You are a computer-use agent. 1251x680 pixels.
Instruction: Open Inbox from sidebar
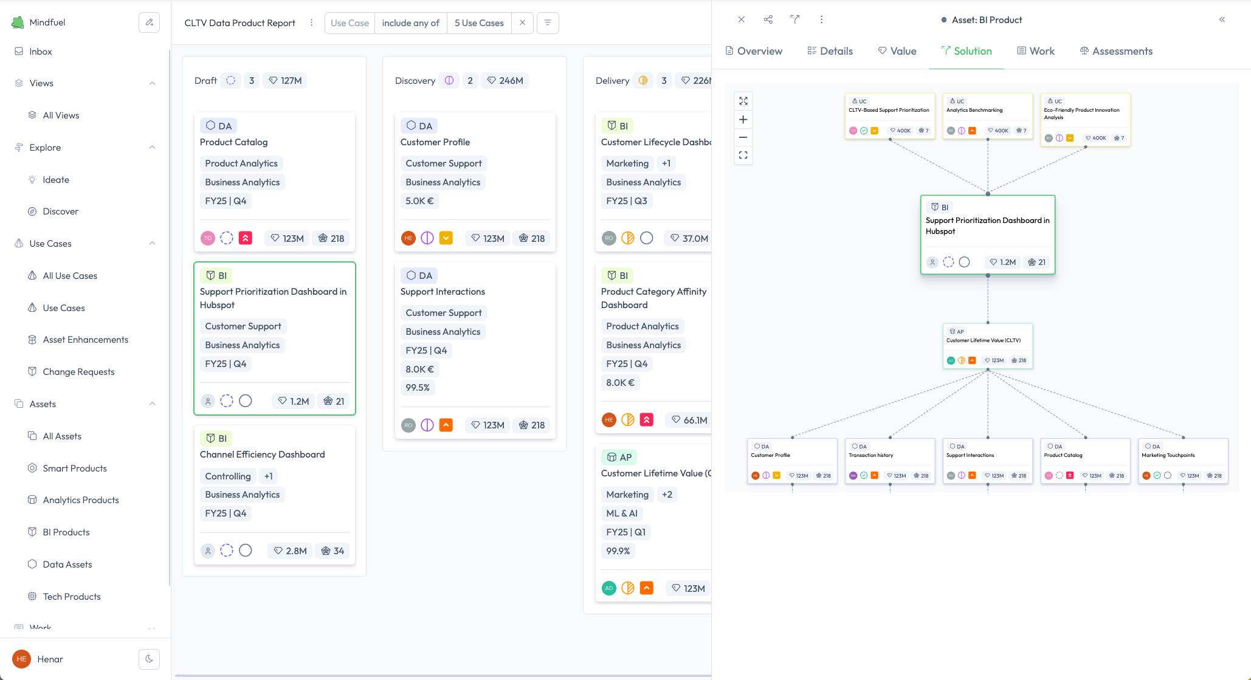coord(41,52)
